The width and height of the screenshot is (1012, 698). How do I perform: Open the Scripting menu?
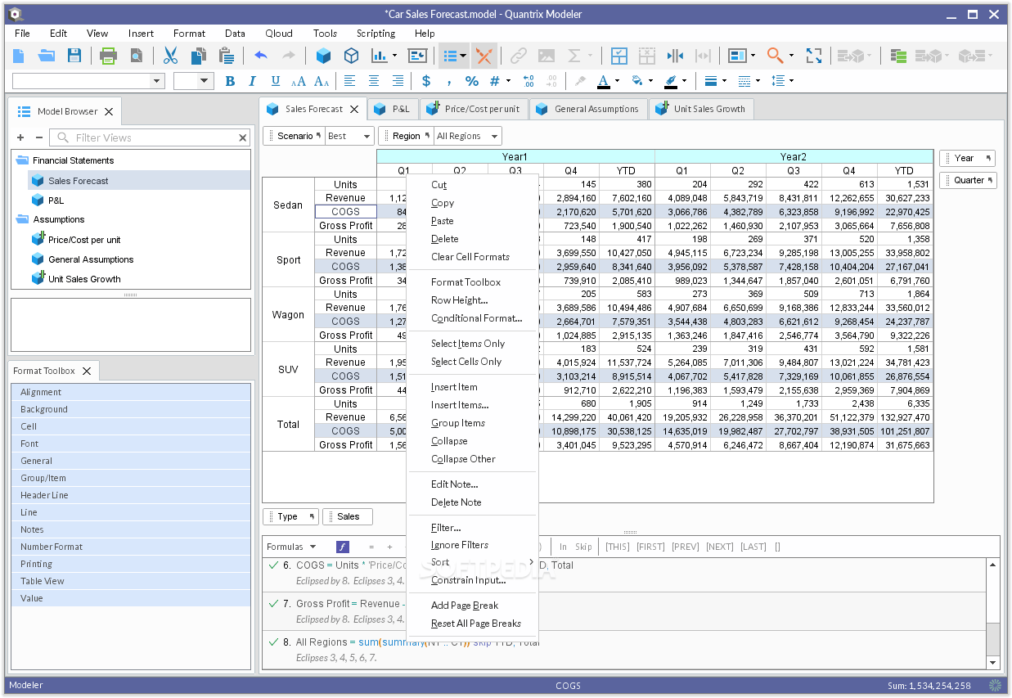(376, 34)
